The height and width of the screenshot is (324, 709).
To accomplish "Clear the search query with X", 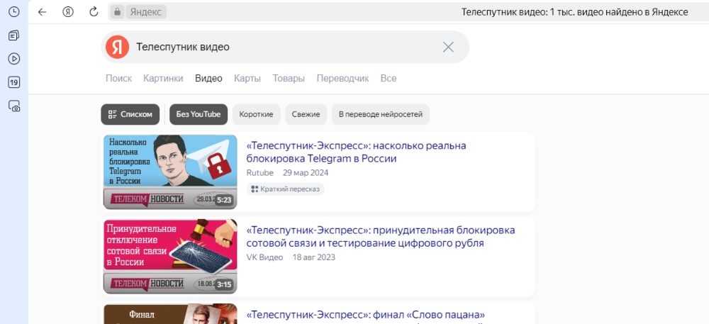I will click(x=448, y=47).
